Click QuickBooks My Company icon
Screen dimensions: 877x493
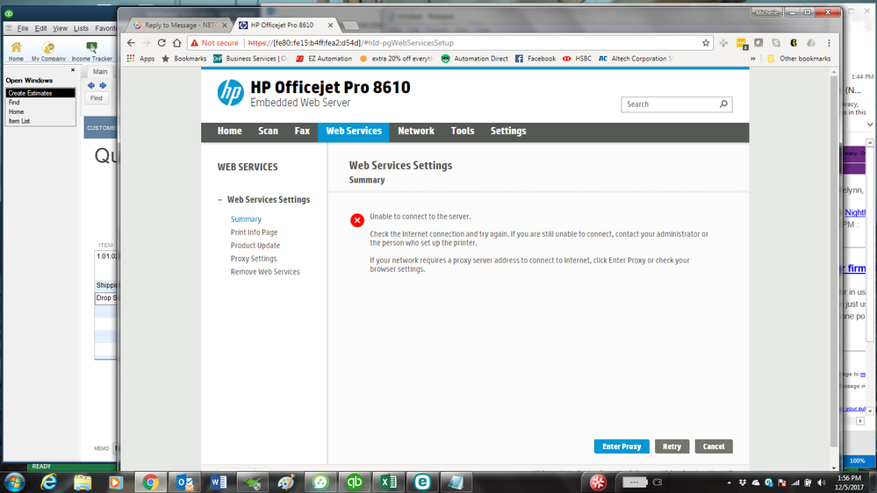[x=48, y=52]
